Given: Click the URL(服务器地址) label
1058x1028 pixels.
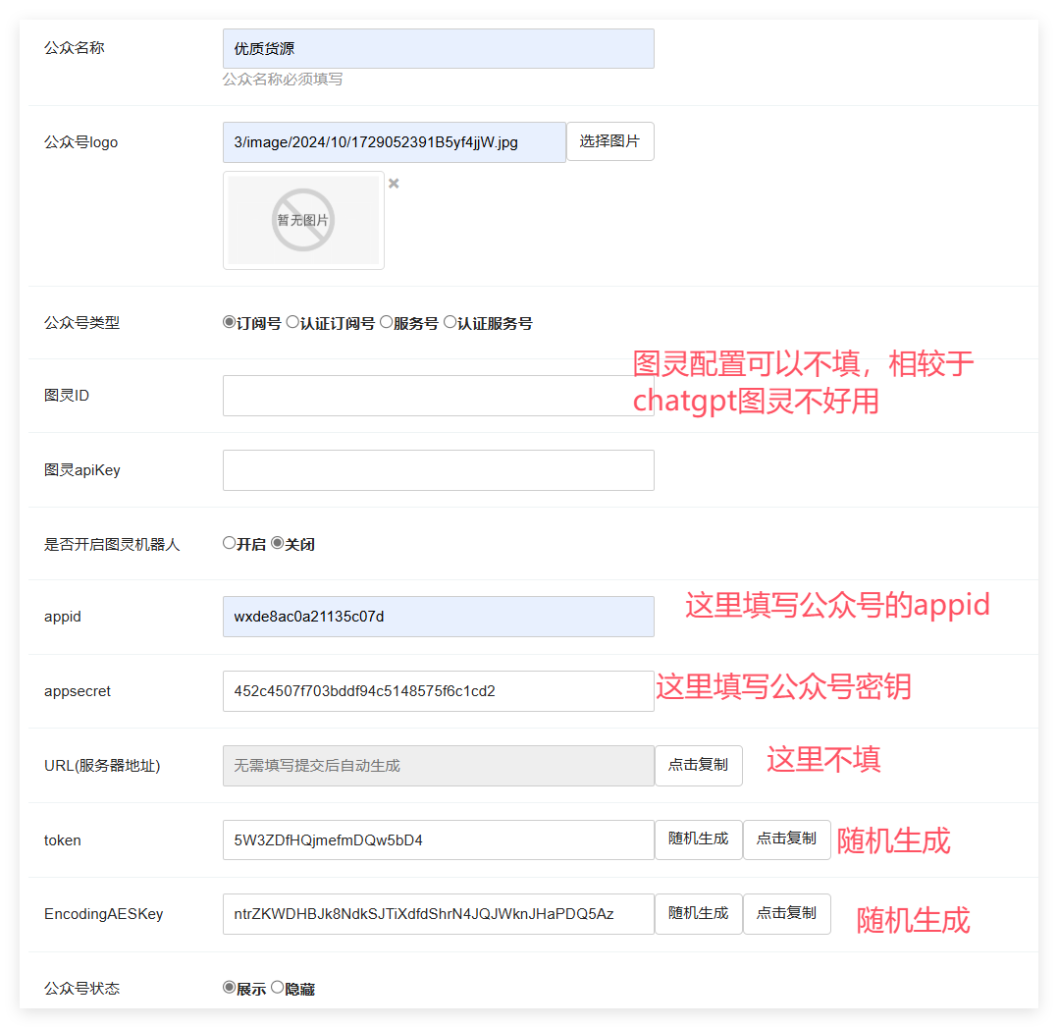Looking at the screenshot, I should point(102,766).
